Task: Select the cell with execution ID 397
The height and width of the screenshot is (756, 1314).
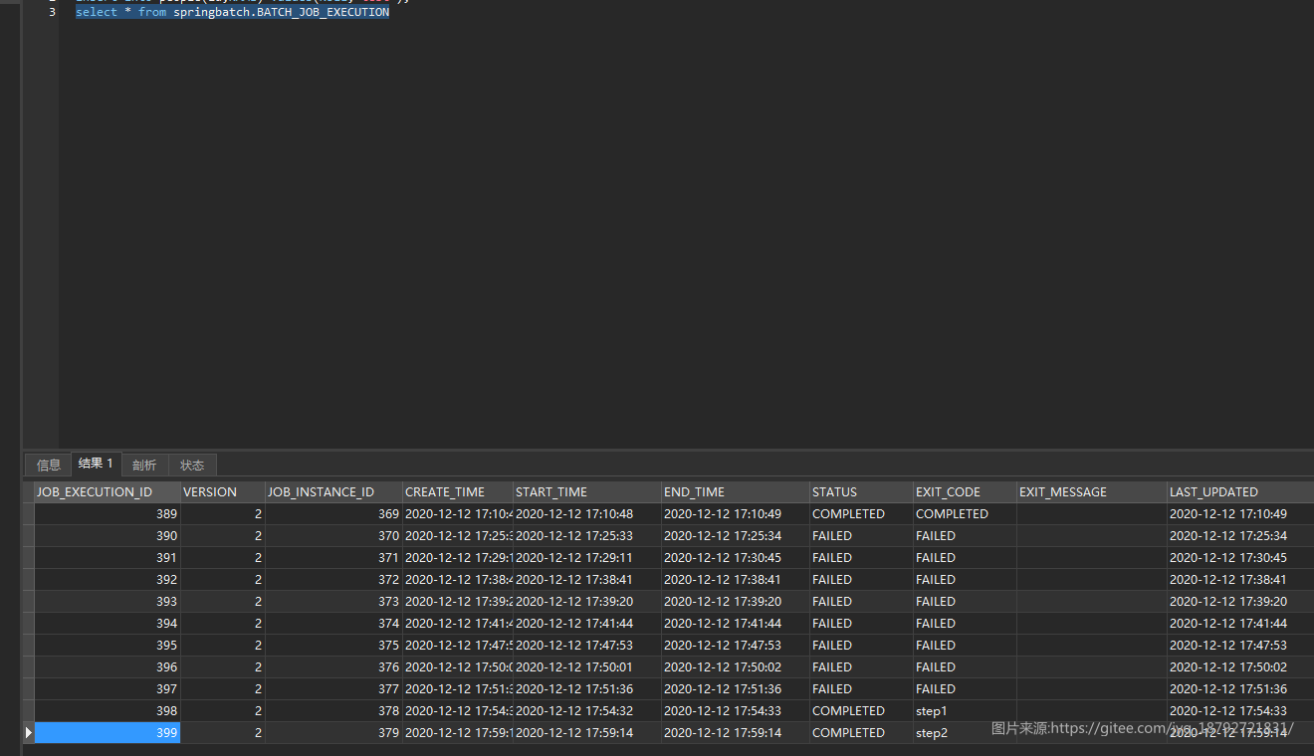Action: 107,689
